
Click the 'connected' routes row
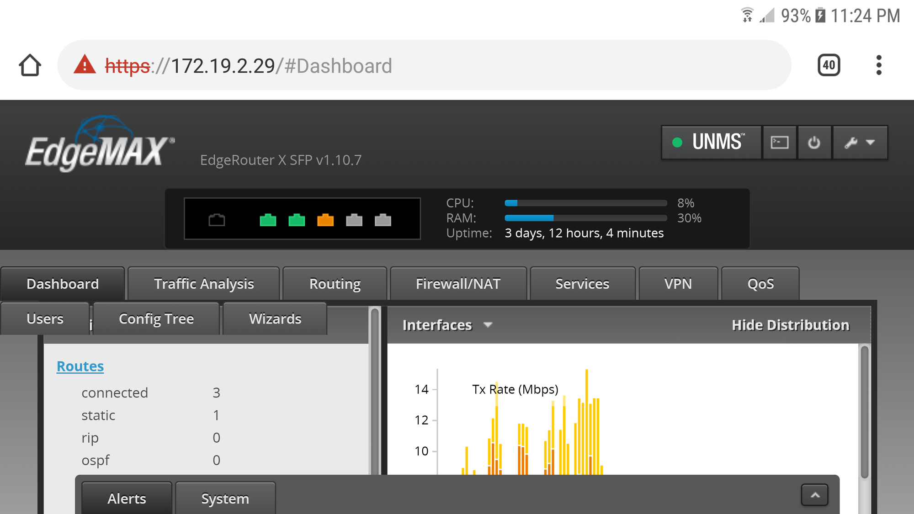(151, 392)
